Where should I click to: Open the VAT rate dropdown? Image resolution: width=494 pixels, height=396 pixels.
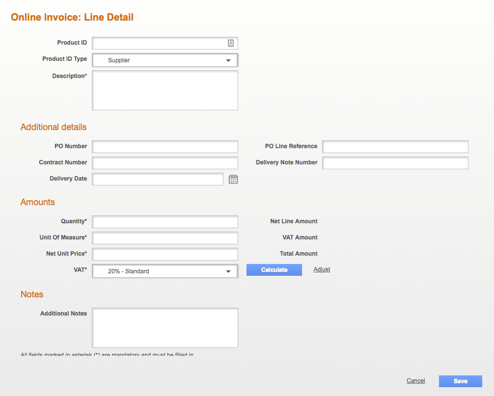(x=228, y=271)
